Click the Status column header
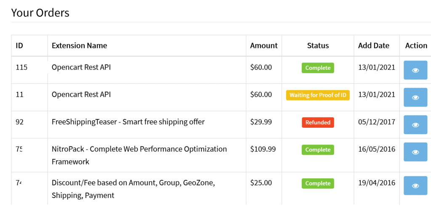431x206 pixels. coord(318,45)
